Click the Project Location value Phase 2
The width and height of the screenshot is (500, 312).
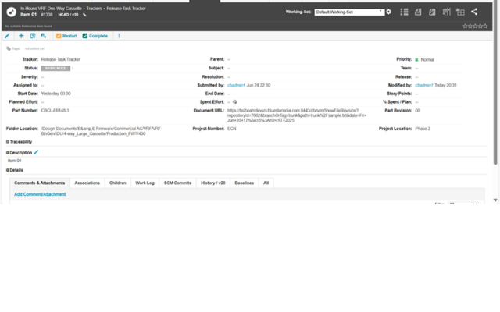point(423,129)
